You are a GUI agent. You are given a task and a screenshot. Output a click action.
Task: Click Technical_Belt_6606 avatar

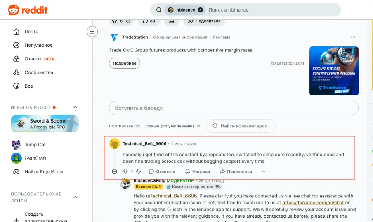pyautogui.click(x=114, y=144)
